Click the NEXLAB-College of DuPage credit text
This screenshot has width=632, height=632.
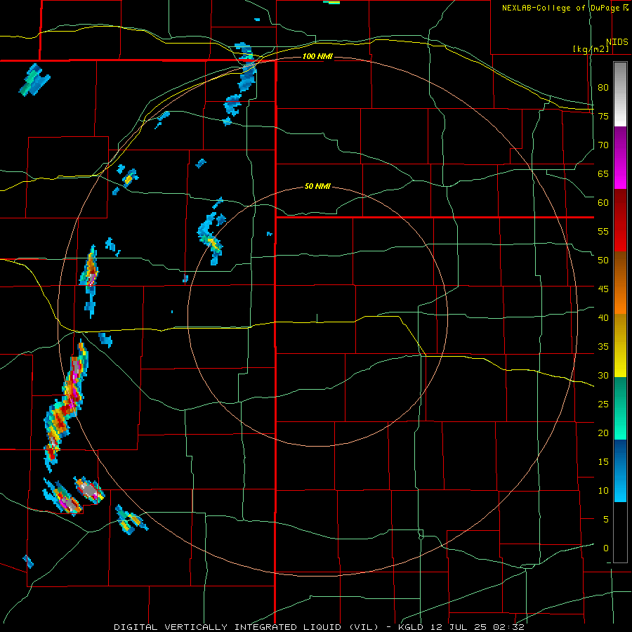point(561,8)
